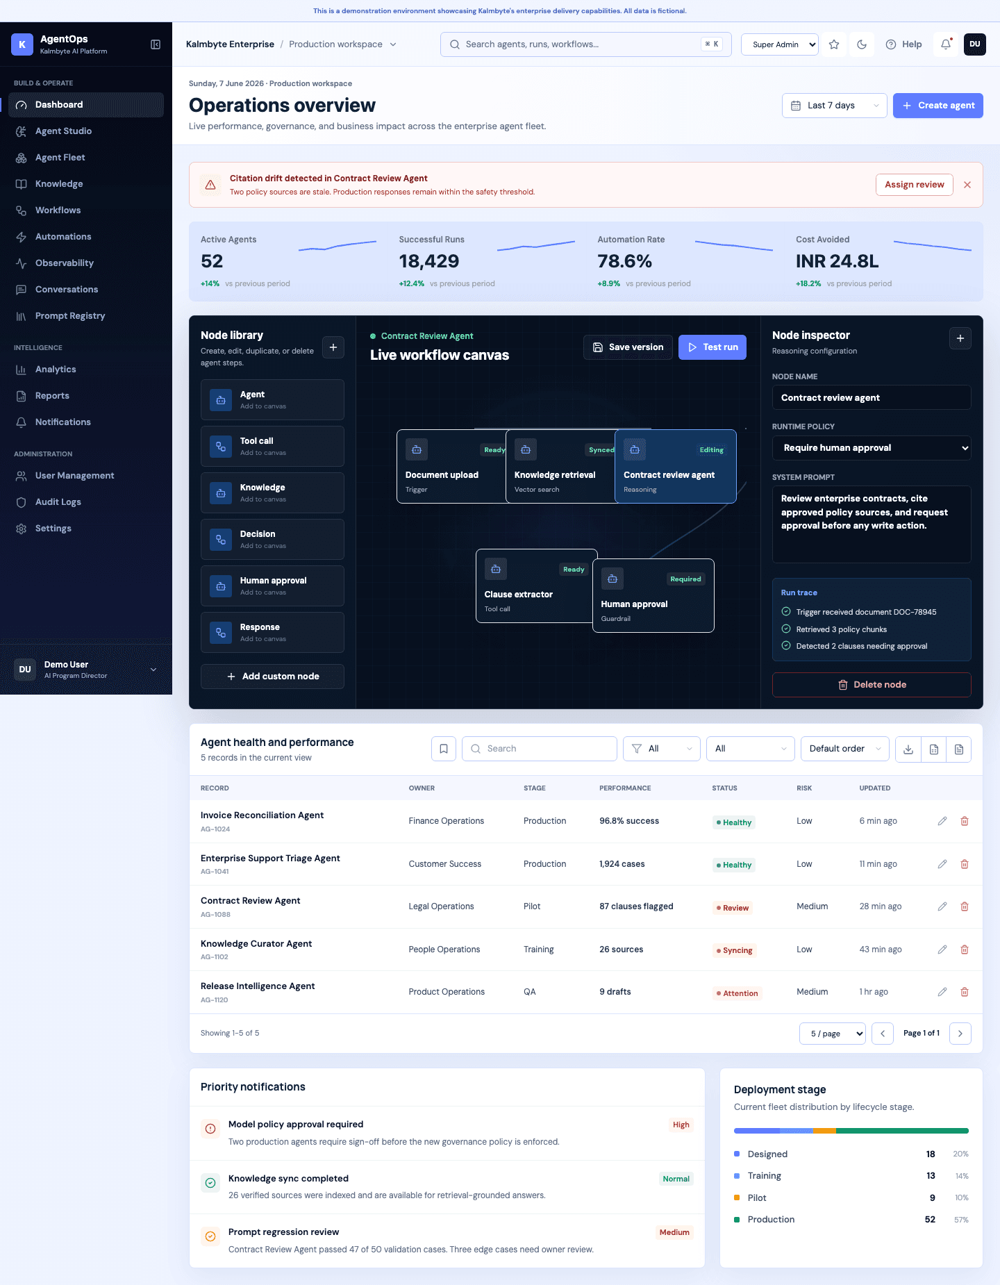The height and width of the screenshot is (1285, 1000).
Task: Star the workspace as a favorite
Action: [x=834, y=44]
